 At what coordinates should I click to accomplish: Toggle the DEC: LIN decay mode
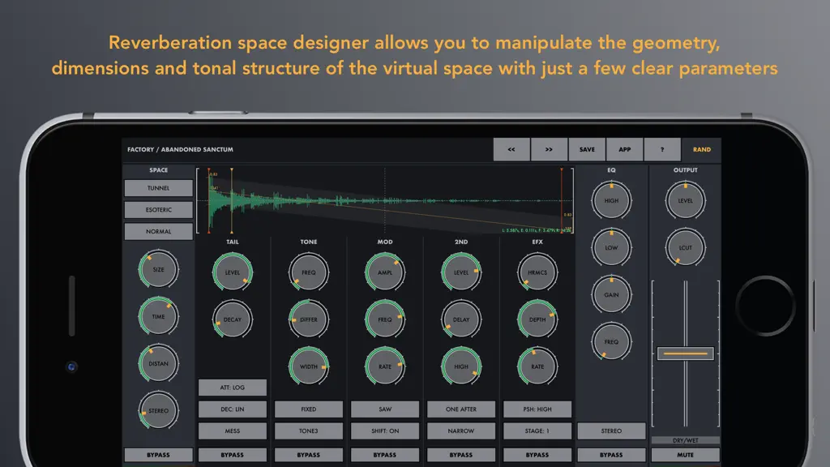[233, 409]
